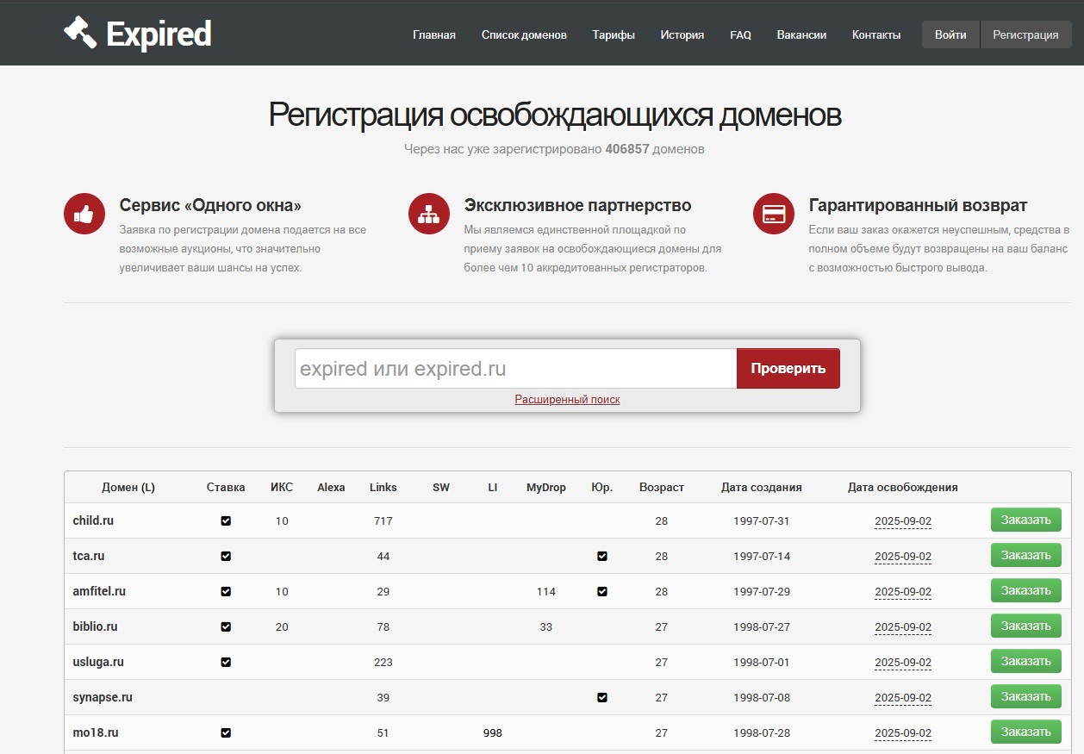Toggle Ставка checkbox in usluga.ru row
This screenshot has width=1084, height=754.
point(226,663)
